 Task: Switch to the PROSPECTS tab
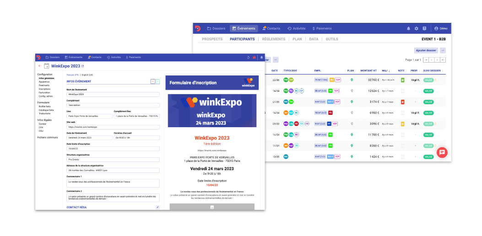pyautogui.click(x=212, y=39)
